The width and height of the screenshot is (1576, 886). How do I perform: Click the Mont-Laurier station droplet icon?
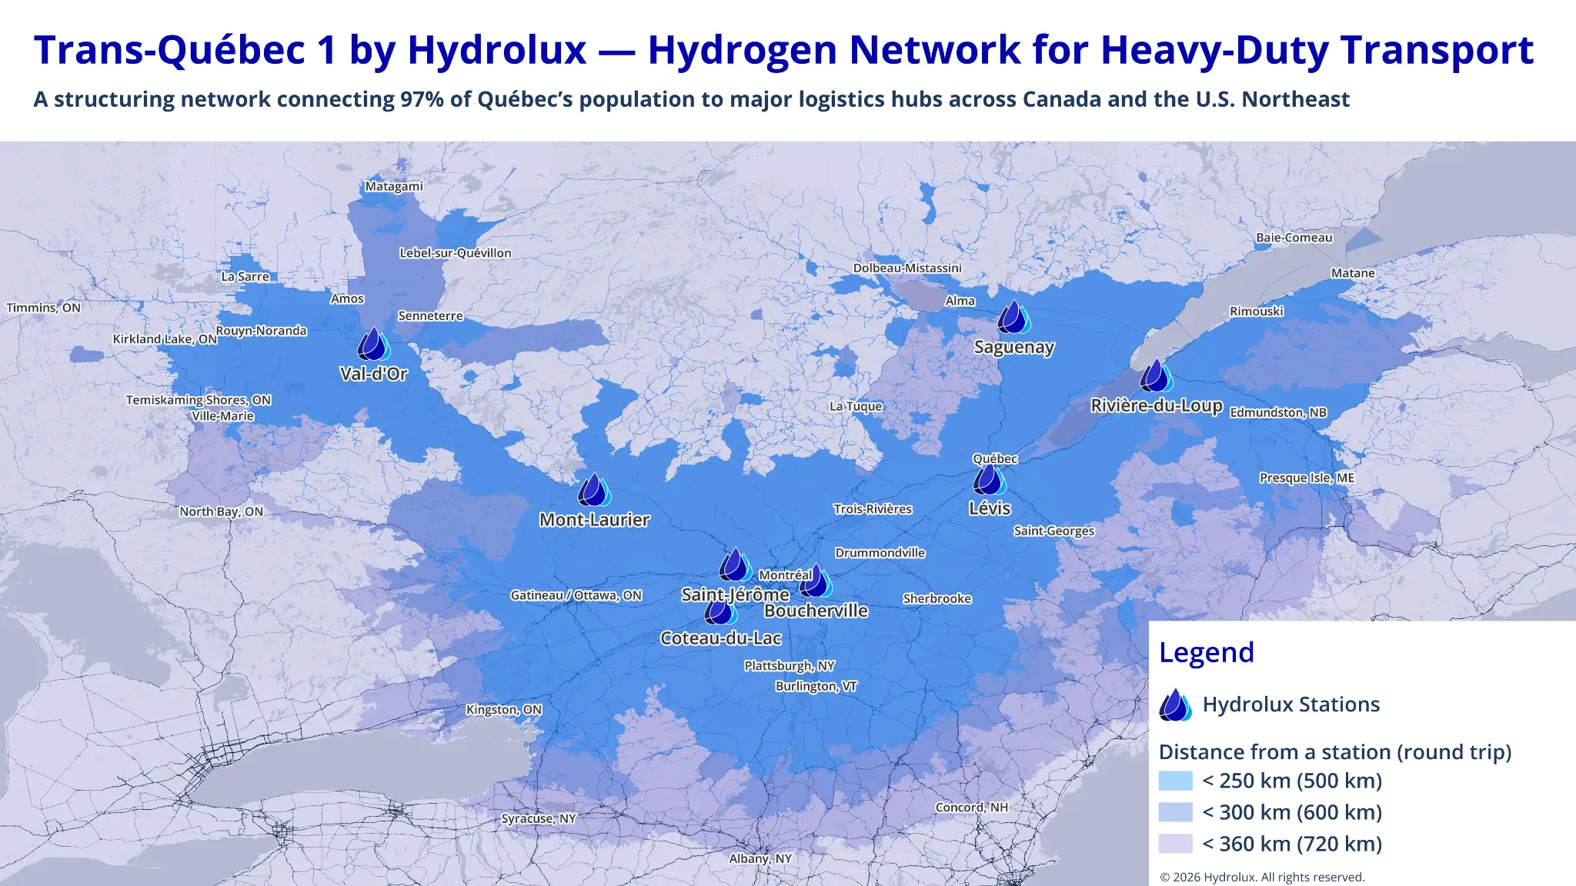594,490
